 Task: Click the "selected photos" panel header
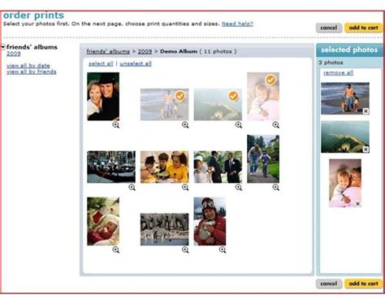pos(349,50)
